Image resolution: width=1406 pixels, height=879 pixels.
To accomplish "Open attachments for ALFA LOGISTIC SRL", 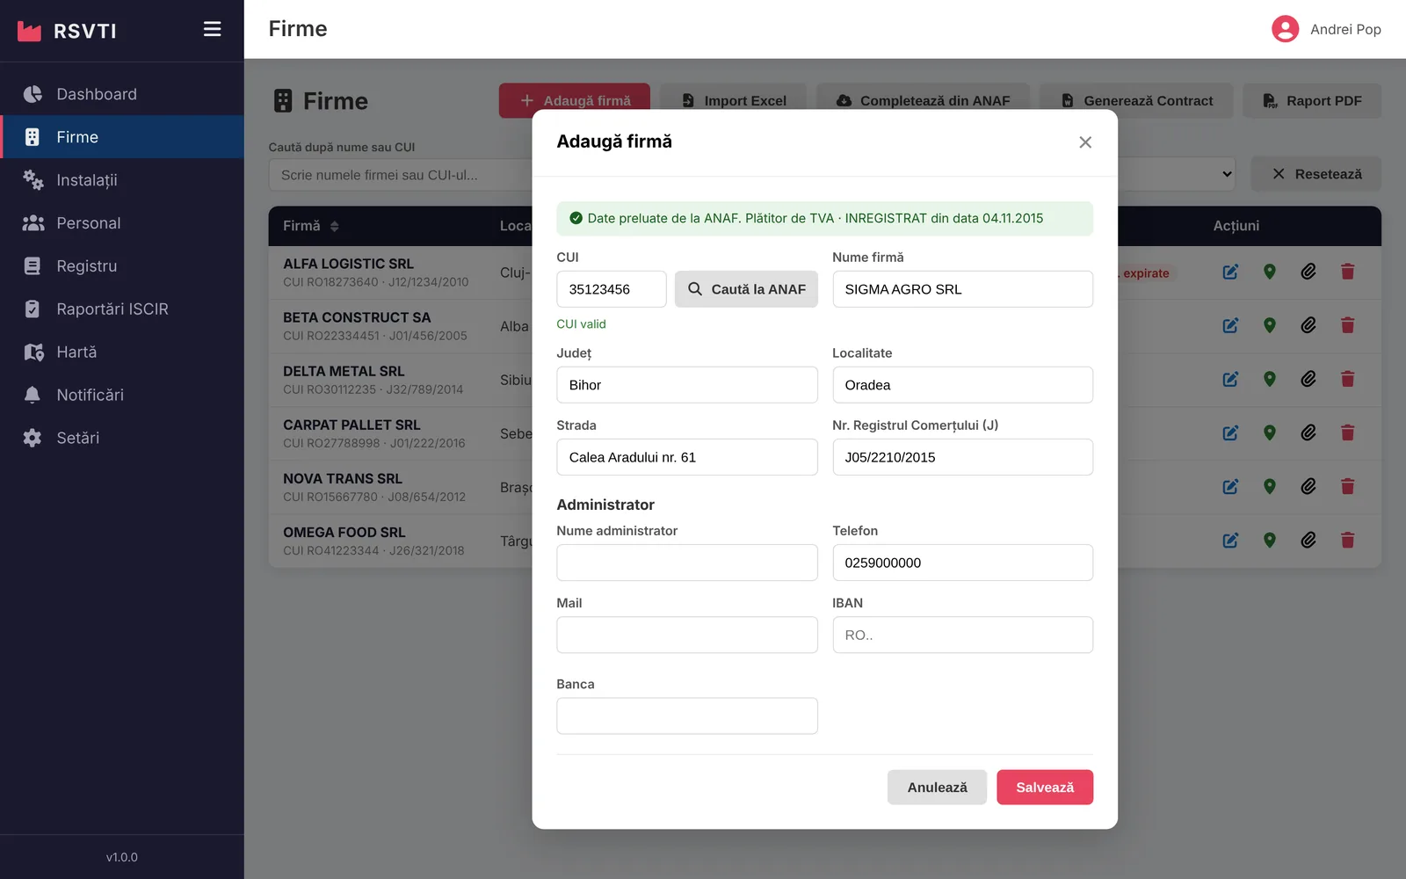I will [x=1308, y=272].
